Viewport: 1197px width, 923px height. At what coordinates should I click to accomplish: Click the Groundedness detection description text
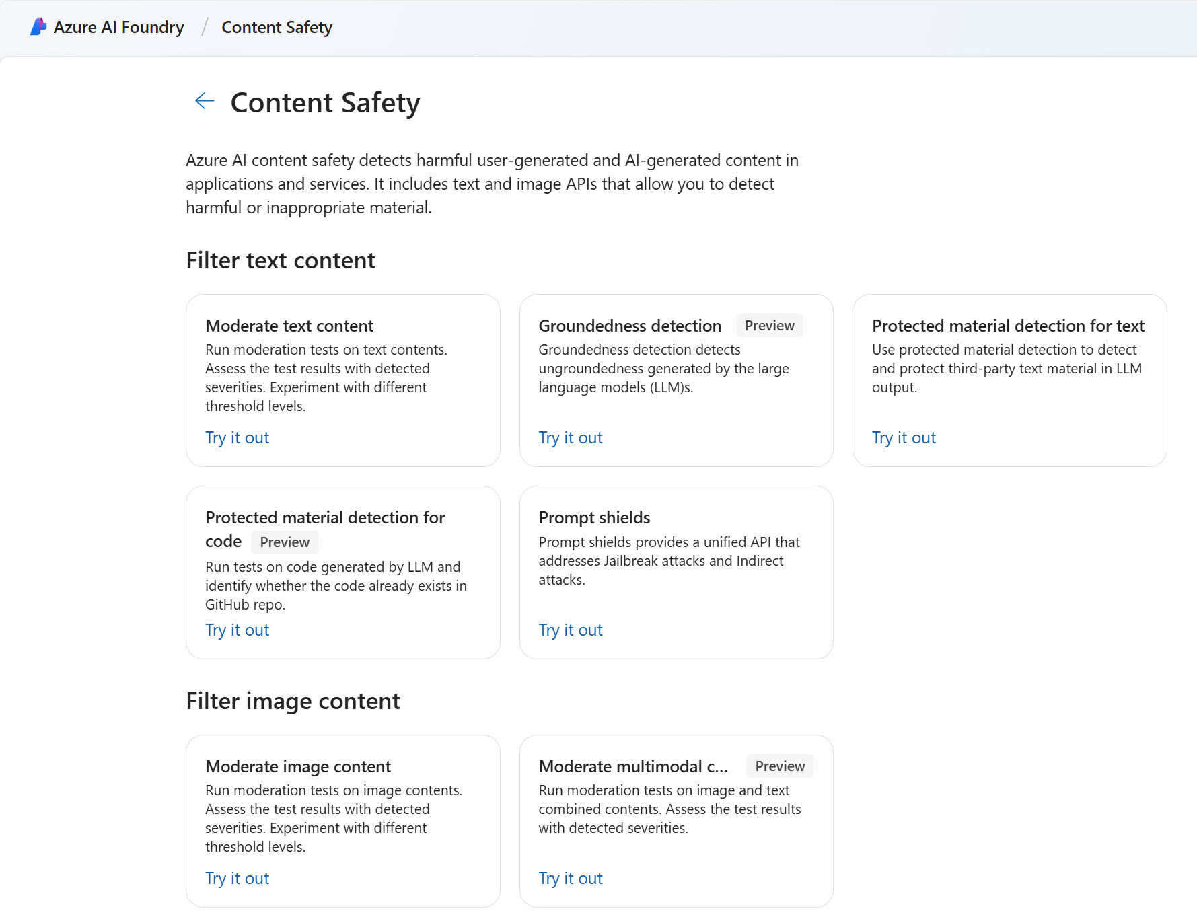(x=663, y=369)
